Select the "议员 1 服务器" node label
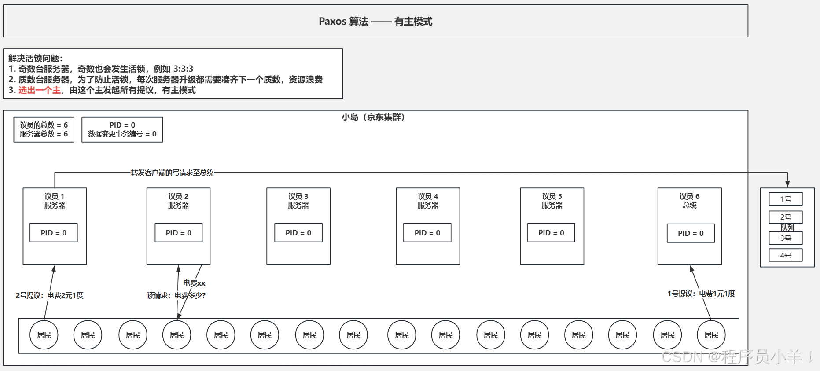Viewport: 820px width, 371px height. [55, 201]
